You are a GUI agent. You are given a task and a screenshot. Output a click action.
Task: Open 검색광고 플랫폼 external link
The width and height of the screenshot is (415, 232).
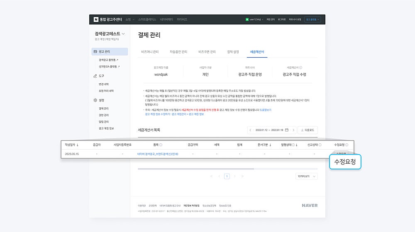108,60
